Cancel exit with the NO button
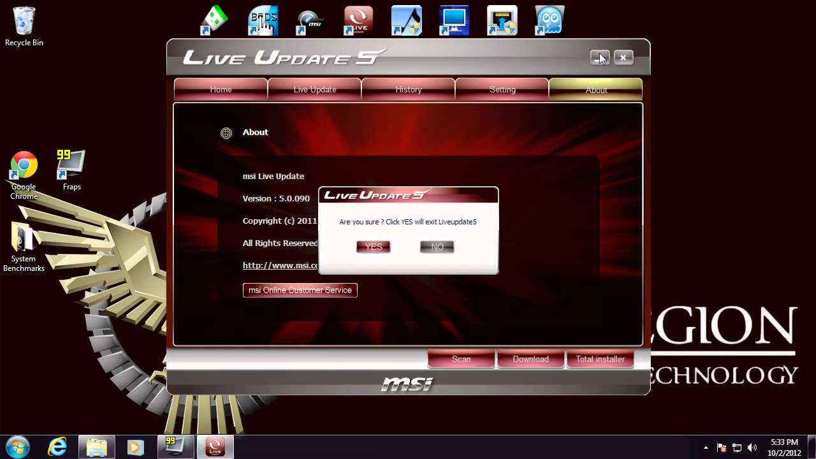 (x=437, y=247)
